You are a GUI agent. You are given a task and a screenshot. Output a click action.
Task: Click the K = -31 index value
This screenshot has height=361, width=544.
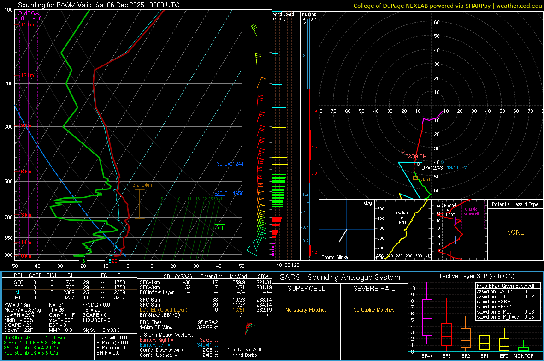(x=57, y=305)
